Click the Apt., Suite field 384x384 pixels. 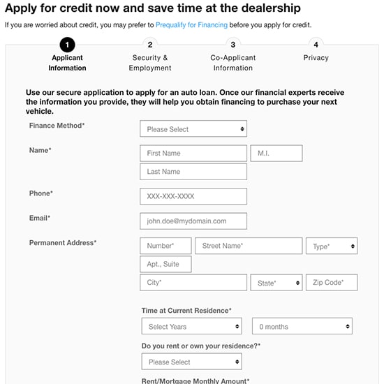[165, 264]
